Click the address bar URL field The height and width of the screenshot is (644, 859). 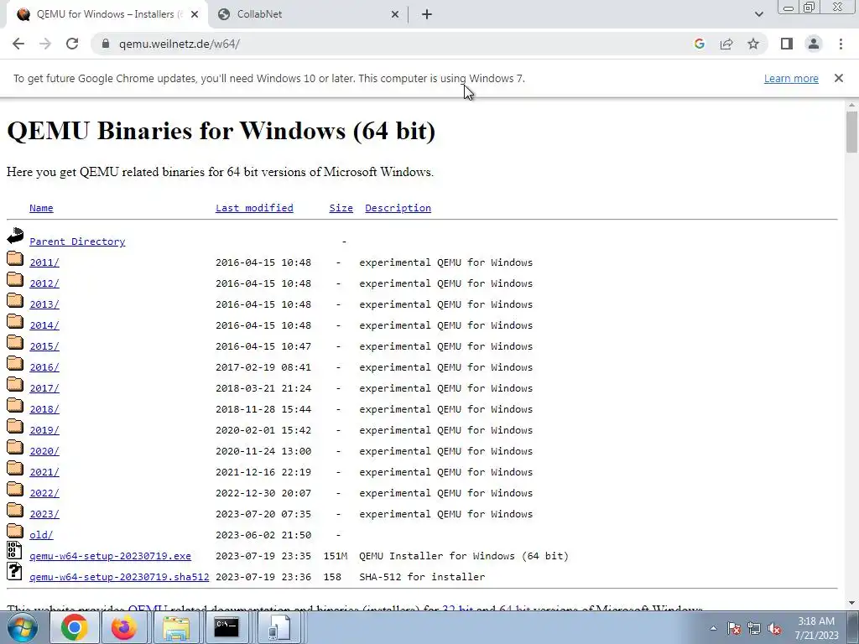click(x=400, y=44)
